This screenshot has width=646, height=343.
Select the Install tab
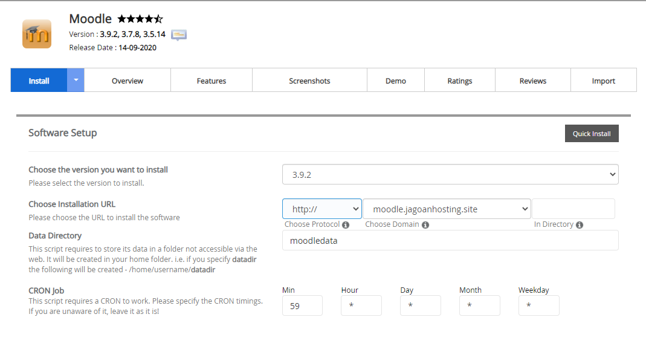39,80
